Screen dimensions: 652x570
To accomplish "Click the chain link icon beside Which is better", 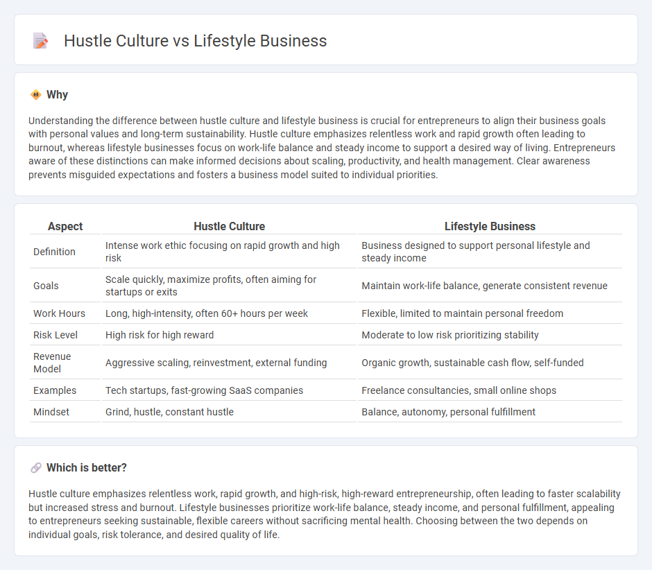I will point(36,468).
